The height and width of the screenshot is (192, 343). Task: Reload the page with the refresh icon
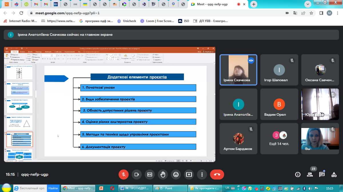pyautogui.click(x=21, y=13)
